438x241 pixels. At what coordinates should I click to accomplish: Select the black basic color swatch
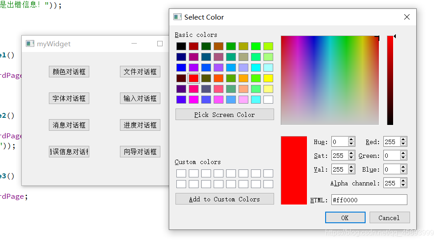(x=181, y=46)
